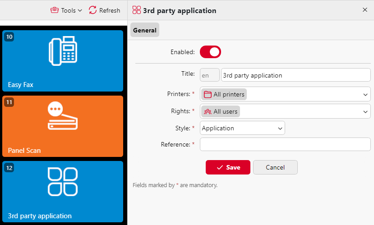This screenshot has height=225, width=374.
Task: Click the en language field
Action: point(209,75)
